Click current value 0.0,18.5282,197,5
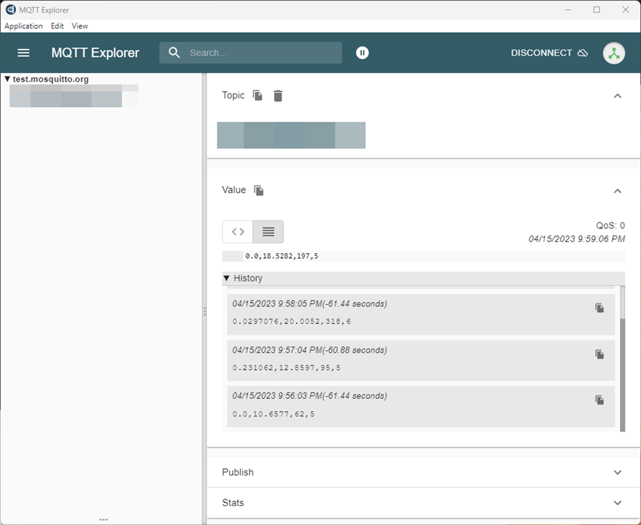The image size is (641, 525). [x=281, y=256]
